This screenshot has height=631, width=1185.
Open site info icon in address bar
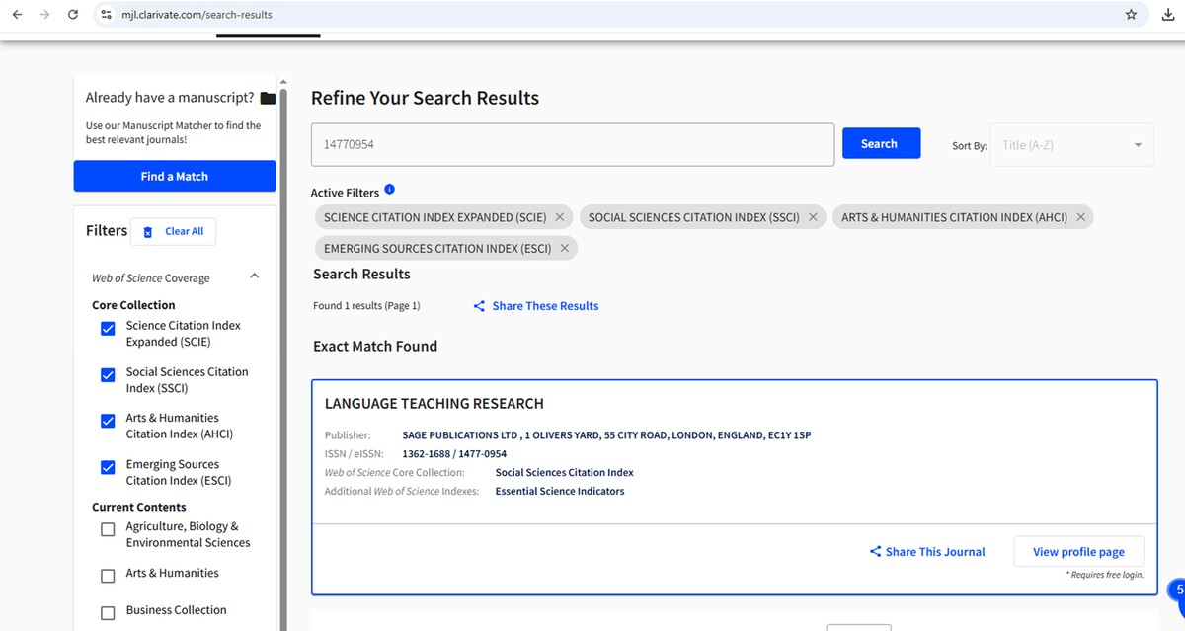[107, 15]
